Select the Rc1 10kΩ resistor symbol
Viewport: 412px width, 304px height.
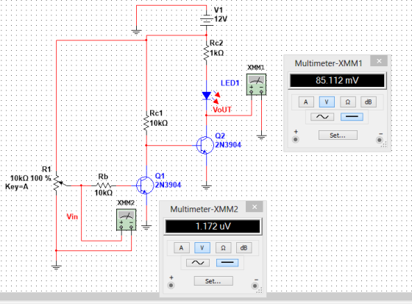point(146,124)
